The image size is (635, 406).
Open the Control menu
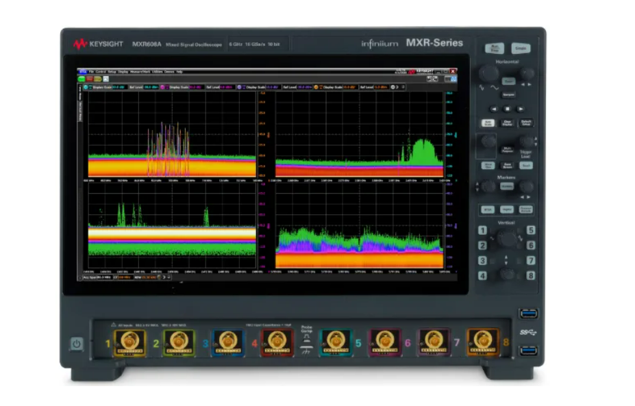point(101,72)
